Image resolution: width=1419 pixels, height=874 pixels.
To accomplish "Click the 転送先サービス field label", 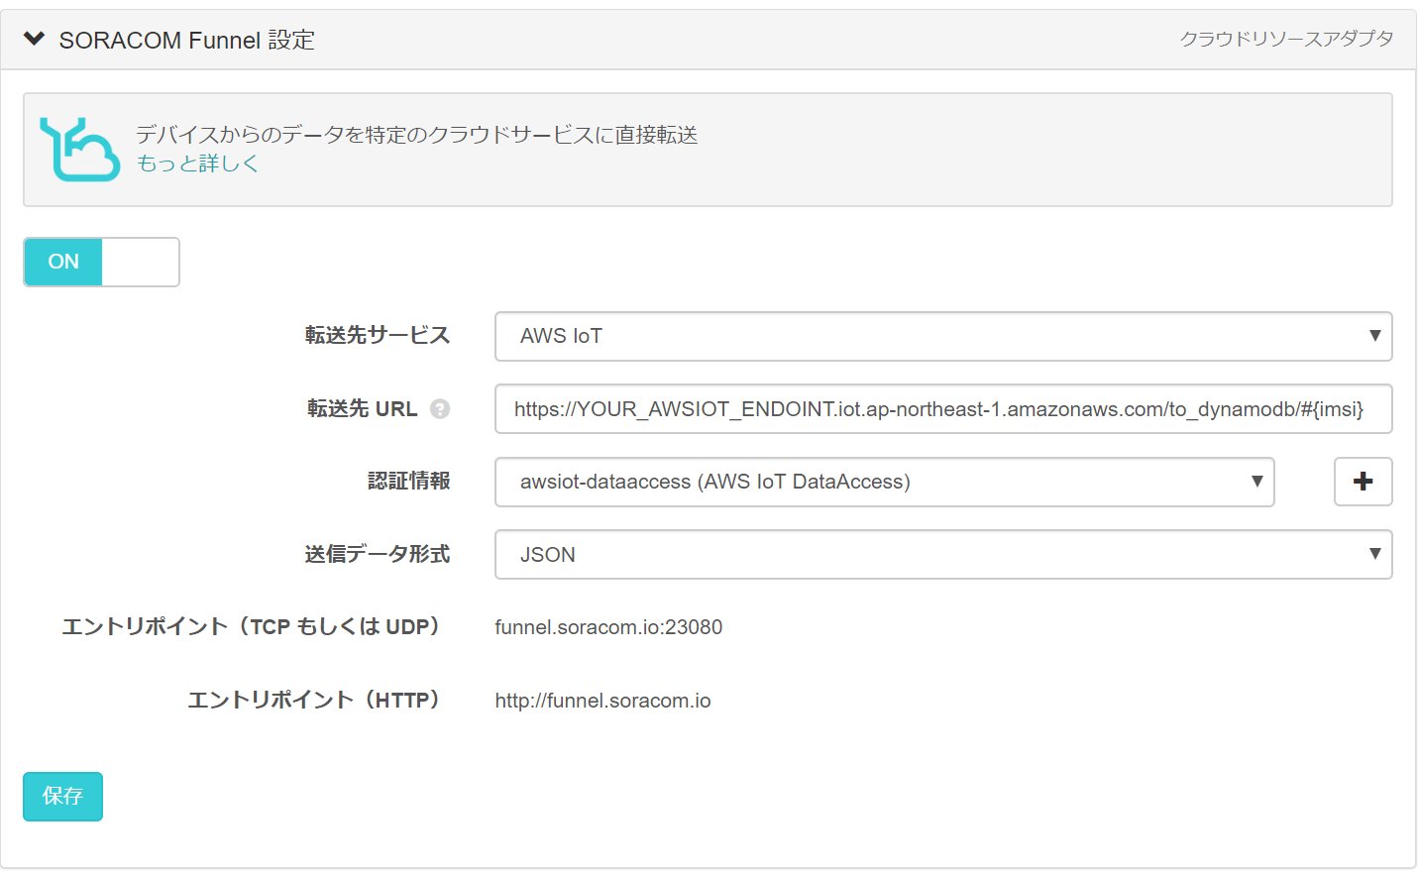I will [x=378, y=335].
